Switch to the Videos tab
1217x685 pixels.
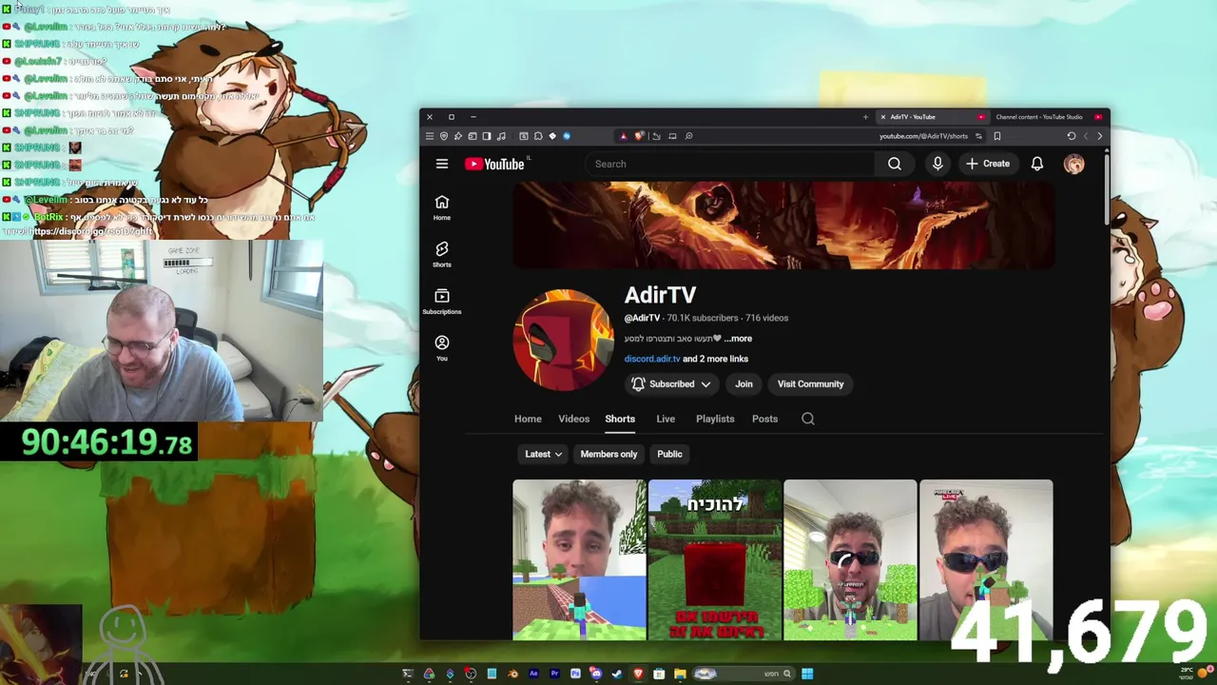coord(574,419)
